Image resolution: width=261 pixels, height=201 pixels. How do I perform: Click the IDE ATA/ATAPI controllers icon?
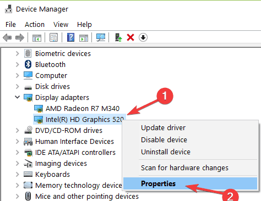coord(28,152)
